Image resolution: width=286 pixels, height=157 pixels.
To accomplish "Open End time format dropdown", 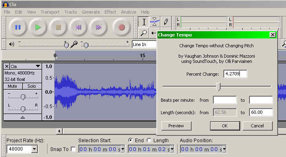I will pyautogui.click(x=172, y=149).
